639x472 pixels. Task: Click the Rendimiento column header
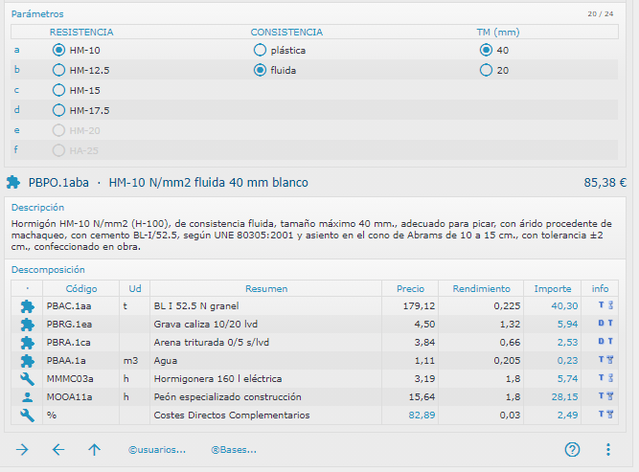[x=481, y=288]
